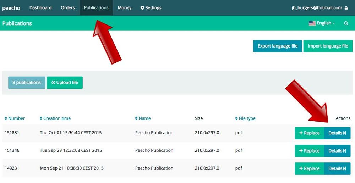Open Settings with the gear icon
The width and height of the screenshot is (355, 183).
[151, 8]
